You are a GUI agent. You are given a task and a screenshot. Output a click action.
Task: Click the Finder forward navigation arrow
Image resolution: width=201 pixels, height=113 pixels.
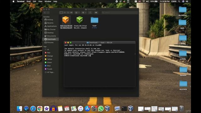pyautogui.click(x=48, y=13)
